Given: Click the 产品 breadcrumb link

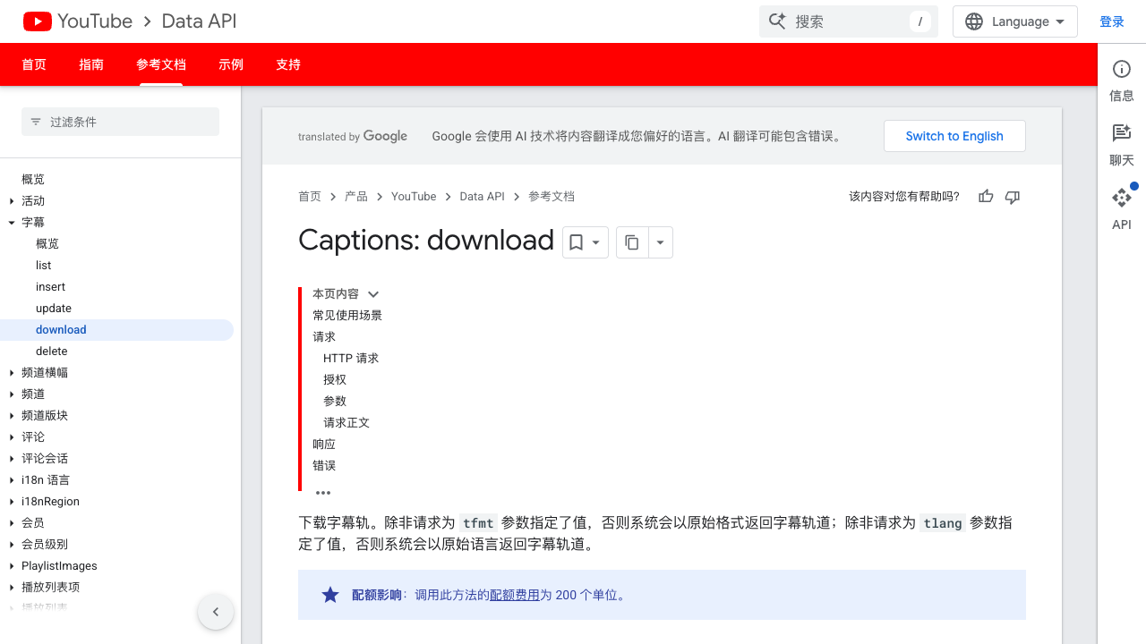Looking at the screenshot, I should coord(356,197).
